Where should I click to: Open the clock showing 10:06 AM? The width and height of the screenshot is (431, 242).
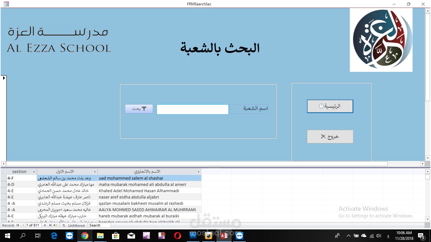404,235
